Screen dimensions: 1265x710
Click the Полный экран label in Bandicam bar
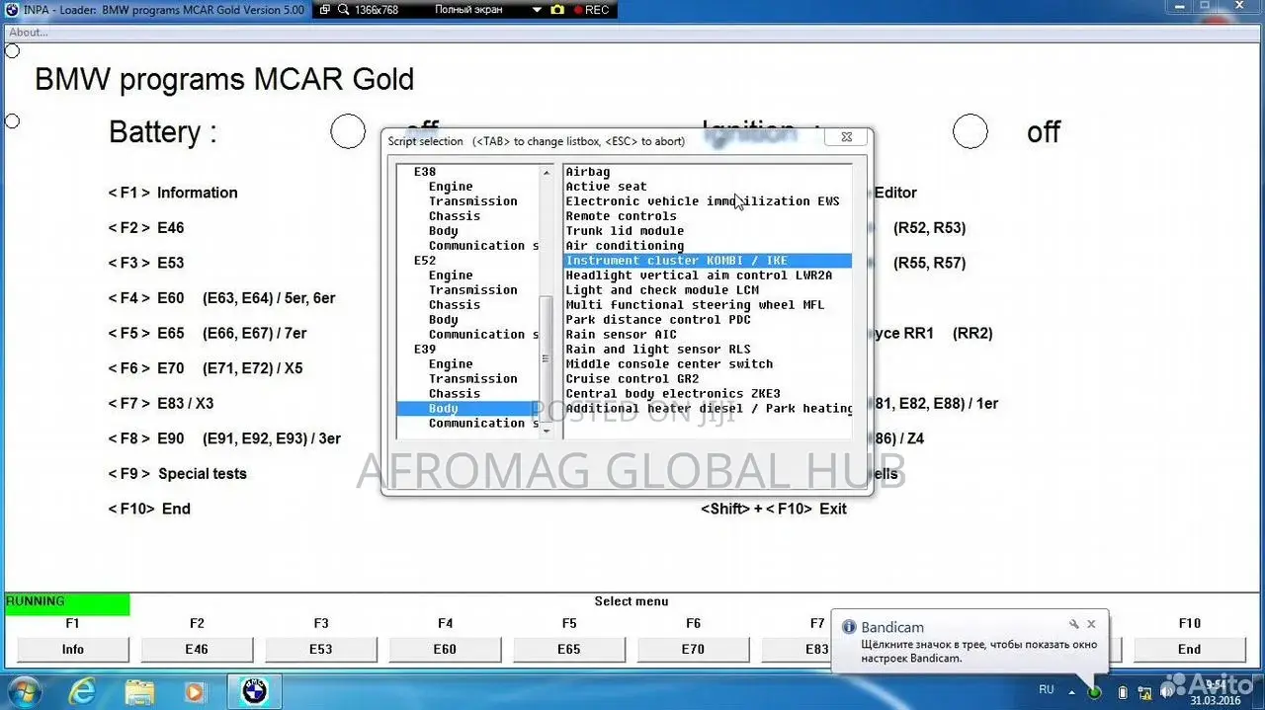coord(468,9)
